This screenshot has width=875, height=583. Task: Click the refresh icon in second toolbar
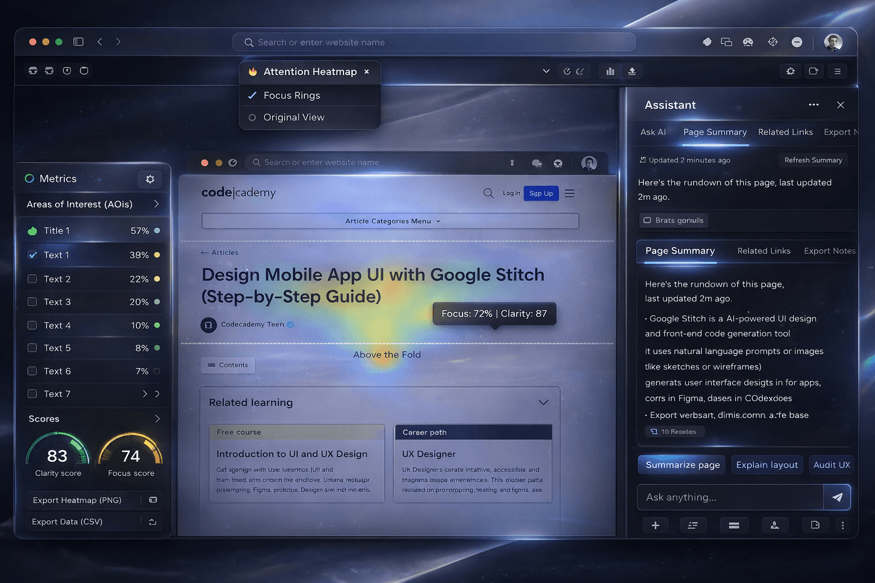567,71
